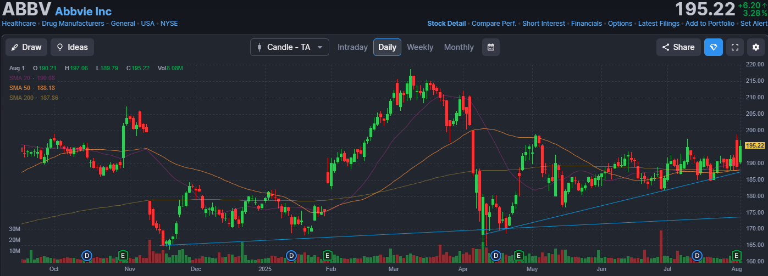Screen dimensions: 768x276
Task: Click the 3.28% percent change value
Action: [x=755, y=13]
